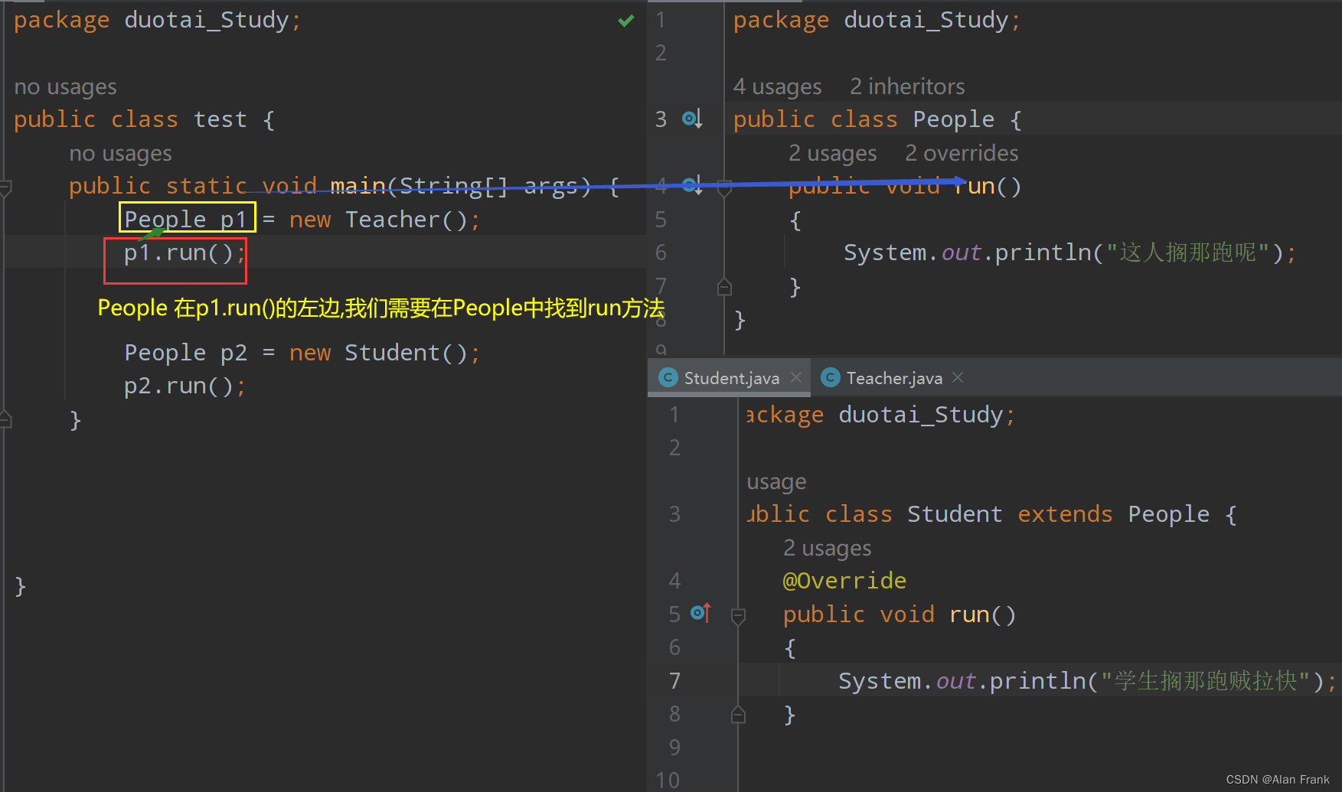Viewport: 1342px width, 792px height.
Task: Click the 2 overrides hint above run()
Action: coord(961,152)
